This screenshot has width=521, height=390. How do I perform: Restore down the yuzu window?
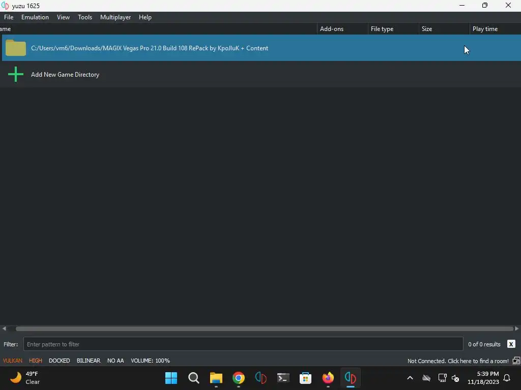coord(485,5)
